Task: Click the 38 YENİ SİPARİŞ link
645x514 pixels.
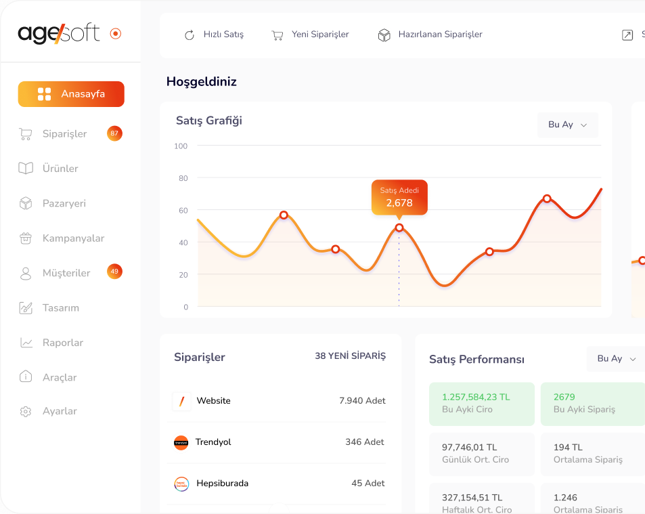Action: (350, 356)
